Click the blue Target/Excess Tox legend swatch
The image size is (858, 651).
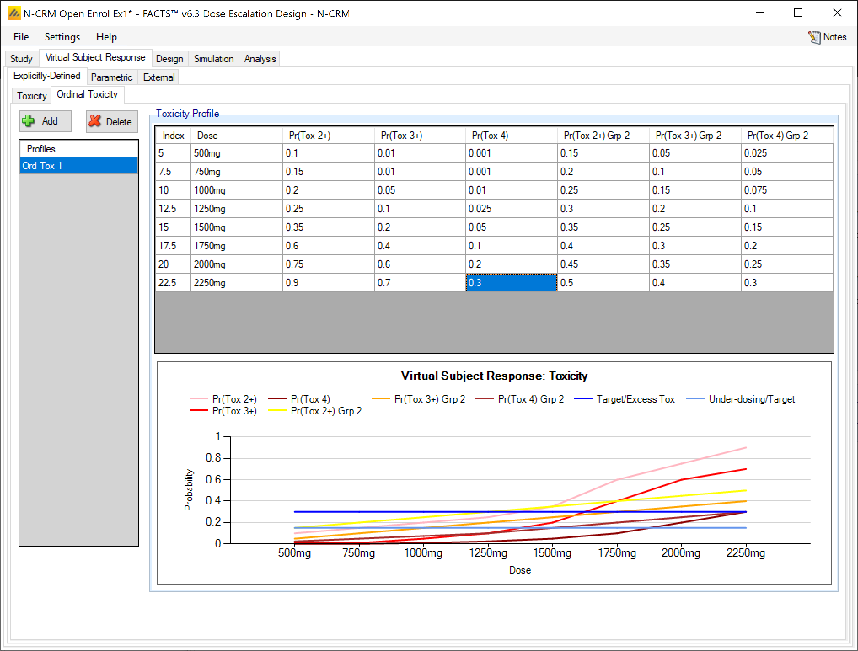(x=583, y=399)
